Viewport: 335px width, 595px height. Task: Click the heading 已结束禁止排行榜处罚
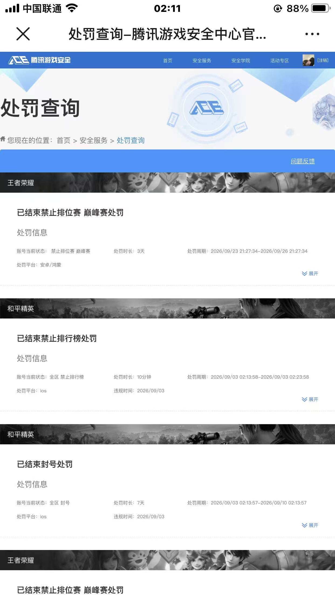click(x=57, y=338)
